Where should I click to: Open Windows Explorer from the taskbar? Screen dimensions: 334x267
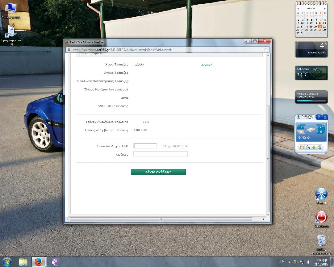(23, 262)
